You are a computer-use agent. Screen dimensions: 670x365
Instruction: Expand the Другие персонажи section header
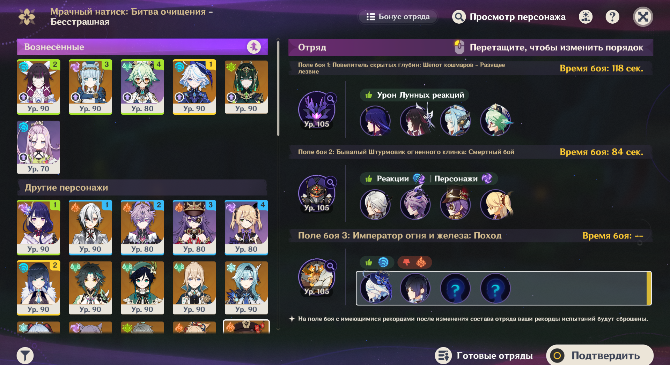tap(142, 188)
